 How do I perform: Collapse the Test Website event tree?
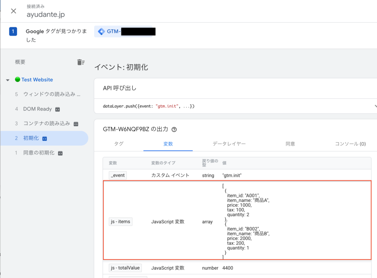(x=8, y=79)
